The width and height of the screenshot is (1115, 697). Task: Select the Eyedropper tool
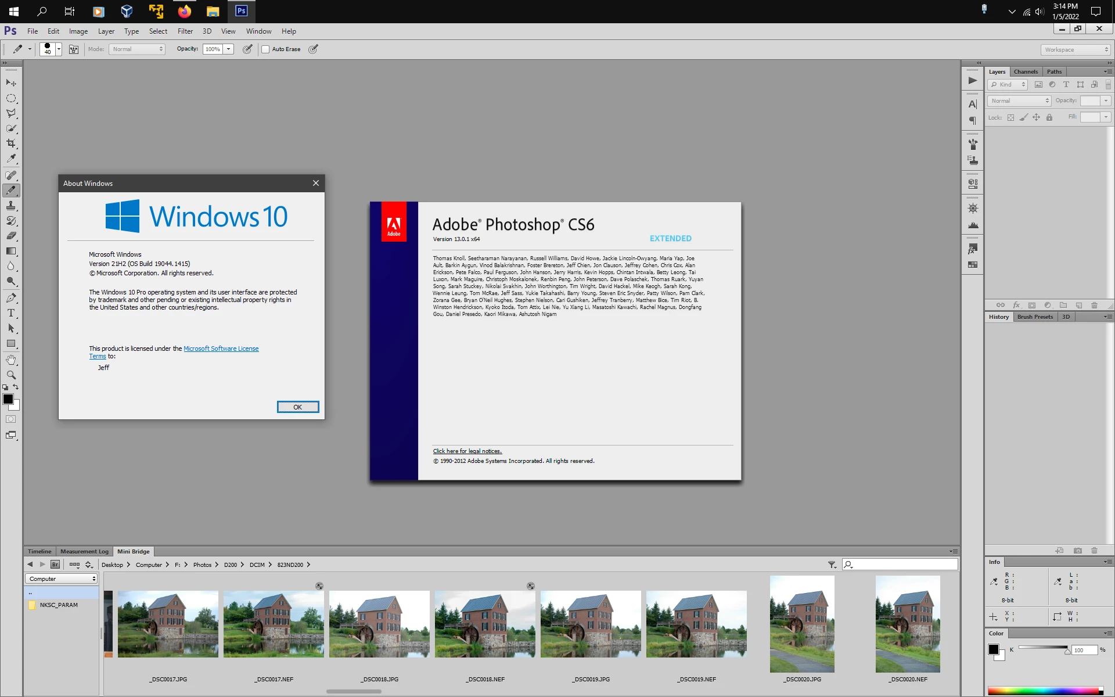click(x=11, y=159)
